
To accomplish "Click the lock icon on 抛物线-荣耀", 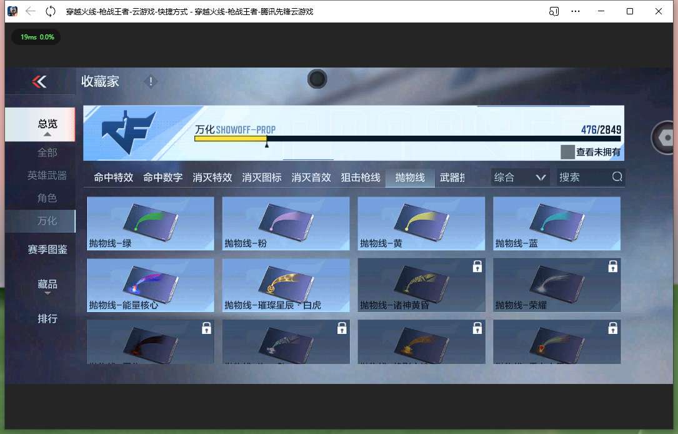I will click(x=613, y=266).
